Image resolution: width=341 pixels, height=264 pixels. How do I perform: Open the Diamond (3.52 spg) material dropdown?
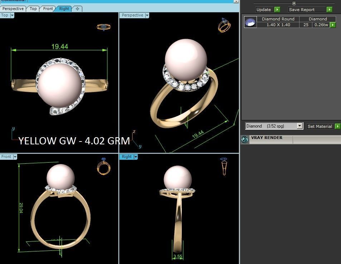click(x=274, y=126)
